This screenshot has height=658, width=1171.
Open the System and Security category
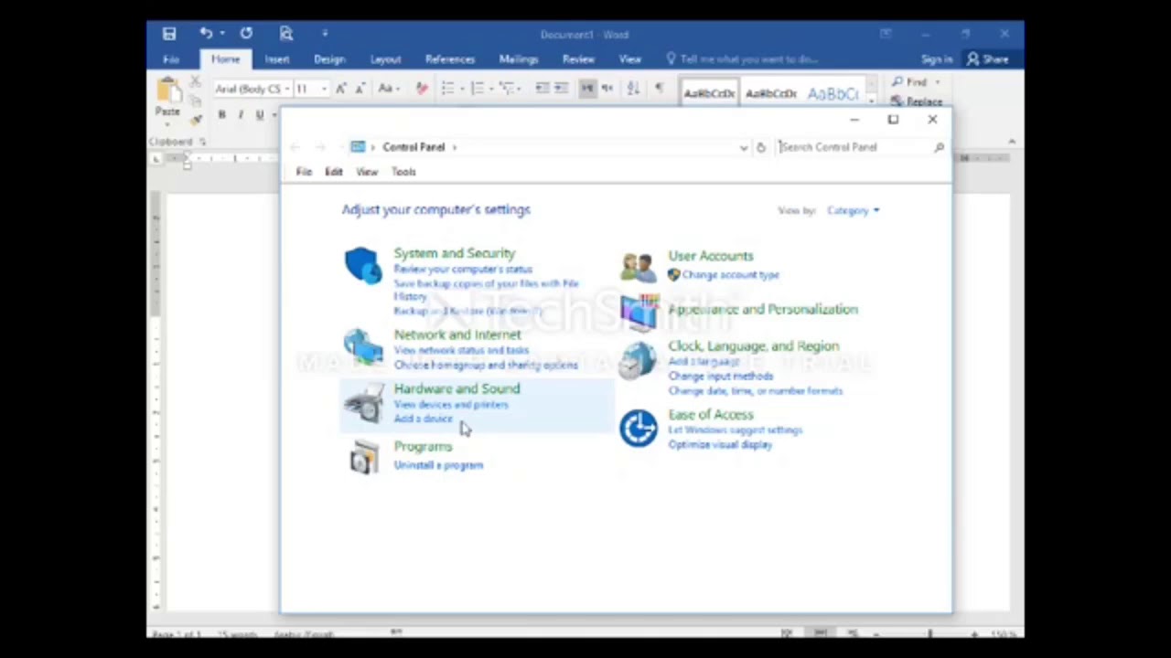pos(455,253)
